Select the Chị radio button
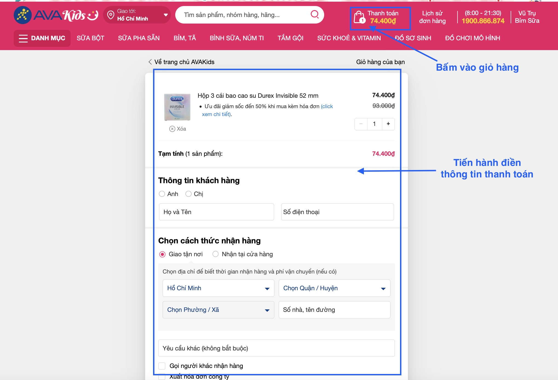558x380 pixels. [188, 194]
